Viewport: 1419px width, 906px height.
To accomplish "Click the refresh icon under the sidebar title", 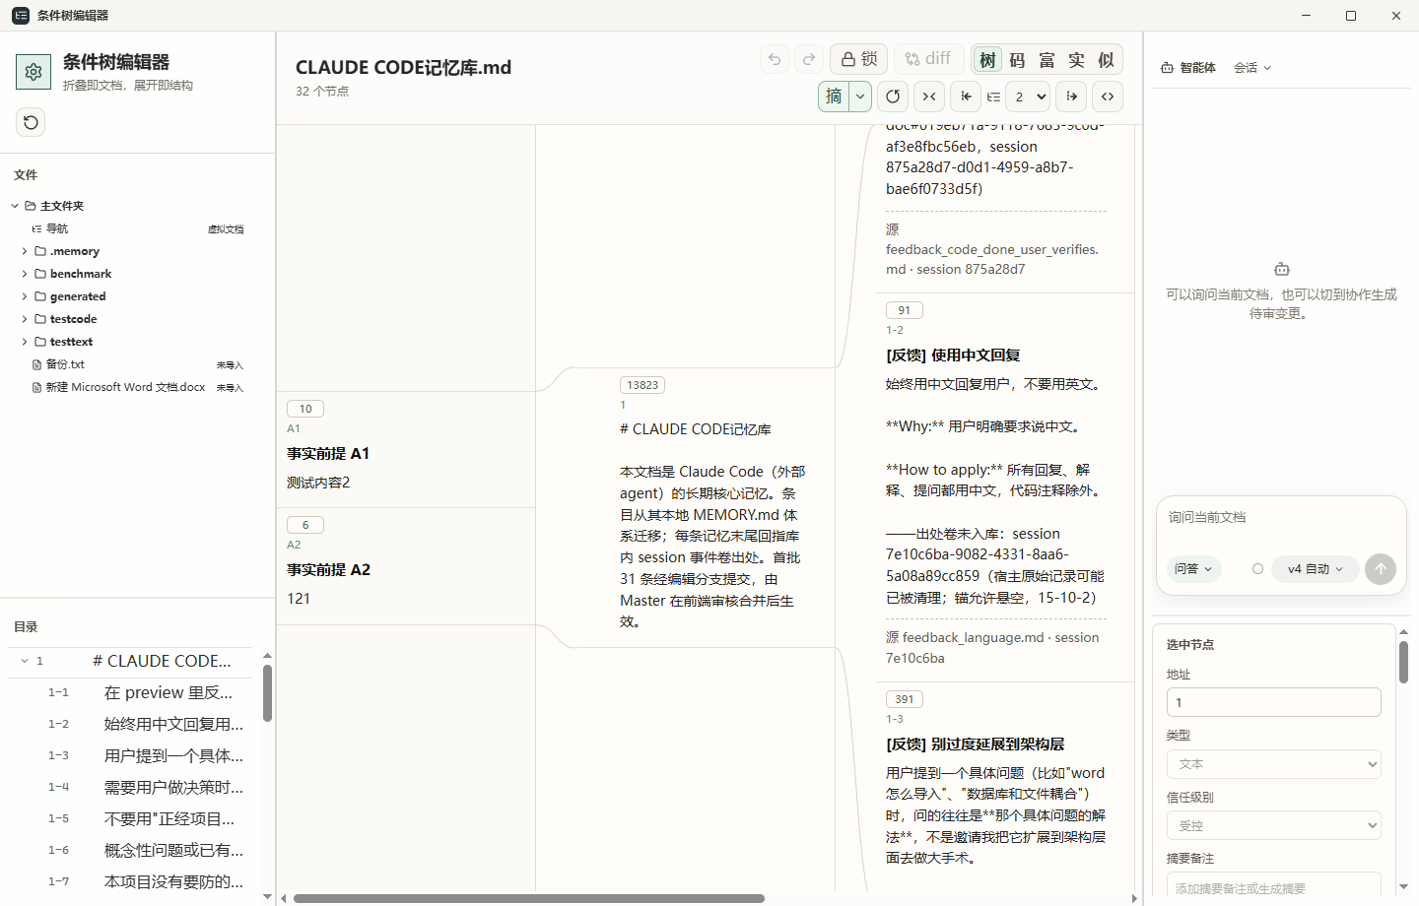I will pos(32,122).
